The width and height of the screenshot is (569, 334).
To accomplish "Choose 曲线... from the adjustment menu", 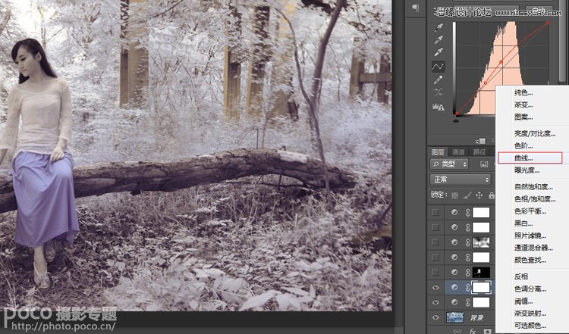I will 523,158.
